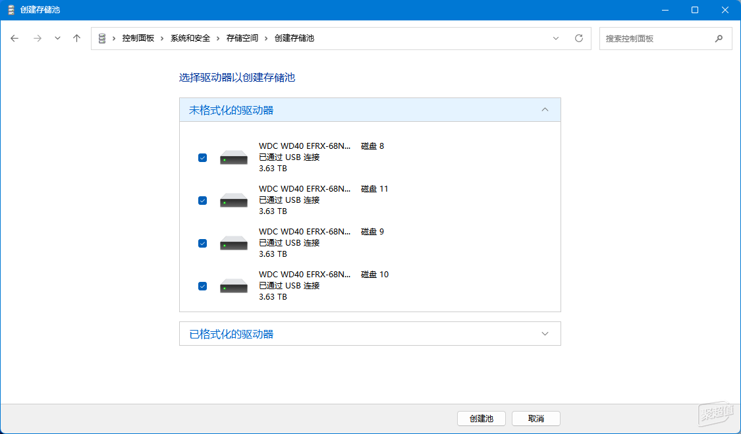Screen dimensions: 741x434
Task: Navigate to 存储空间 breadcrumb
Action: pyautogui.click(x=242, y=38)
